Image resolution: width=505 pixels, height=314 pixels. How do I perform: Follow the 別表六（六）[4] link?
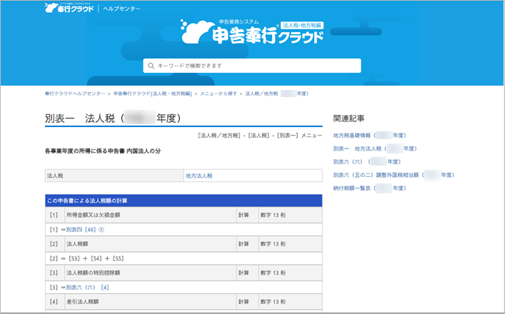(87, 288)
